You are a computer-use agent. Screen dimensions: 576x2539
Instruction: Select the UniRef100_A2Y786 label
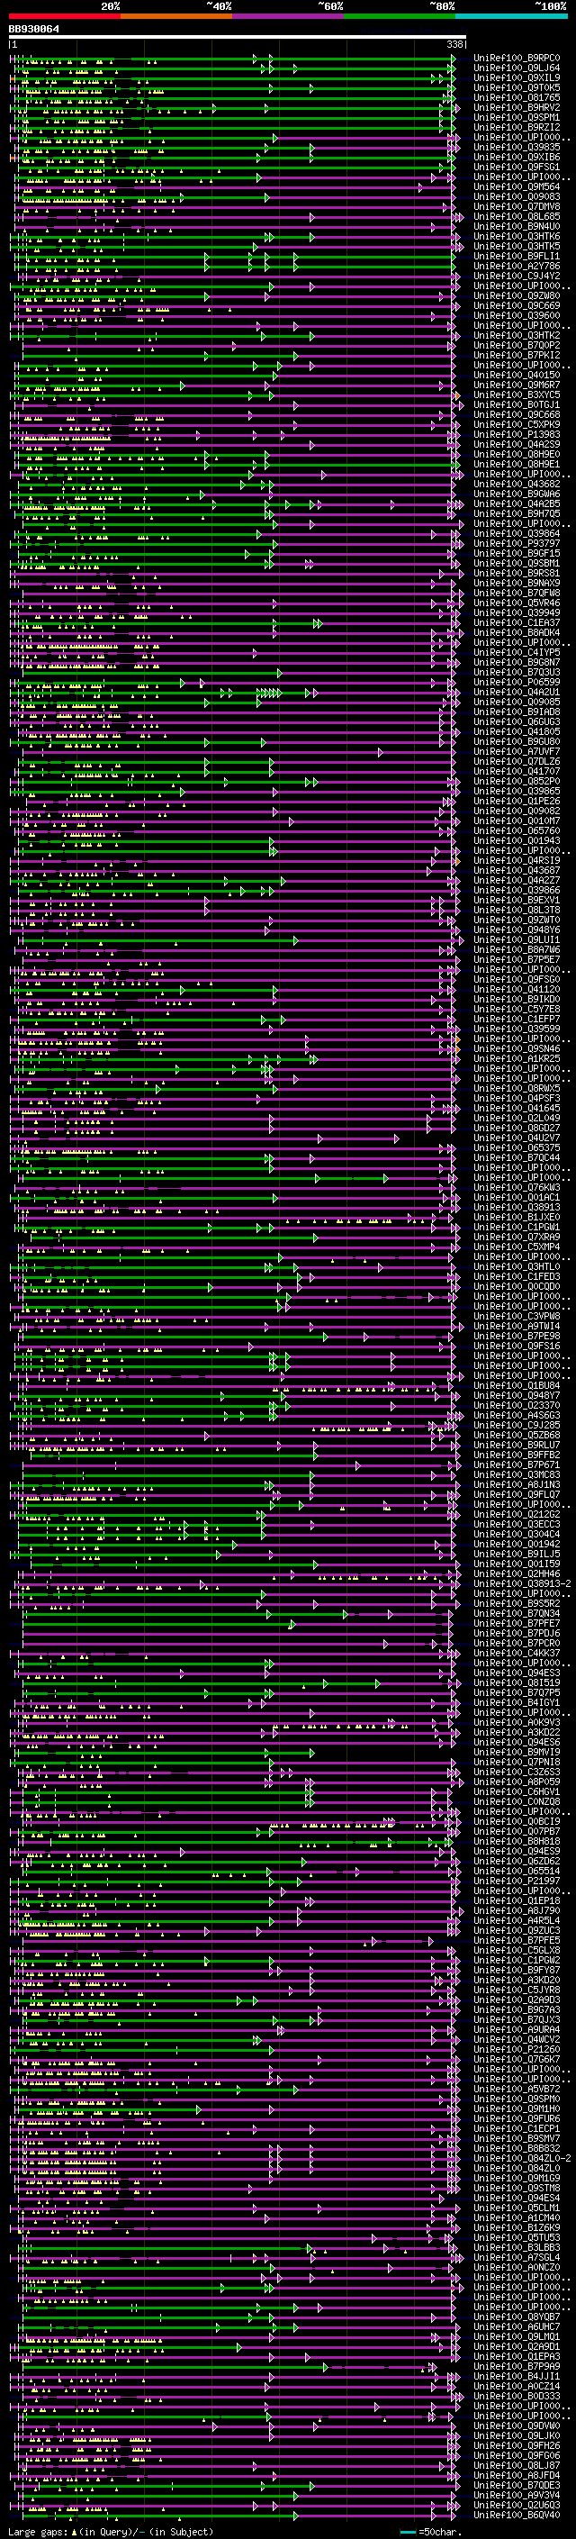(517, 266)
